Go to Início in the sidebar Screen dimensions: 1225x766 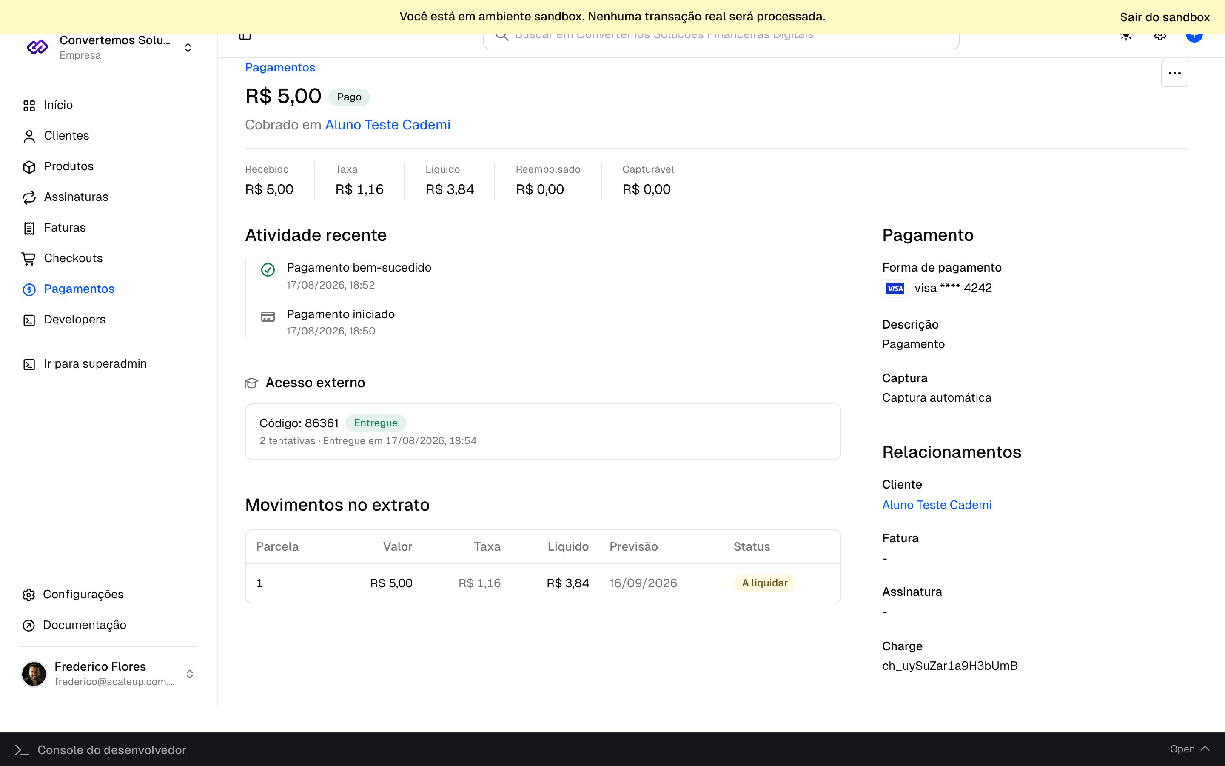click(58, 105)
